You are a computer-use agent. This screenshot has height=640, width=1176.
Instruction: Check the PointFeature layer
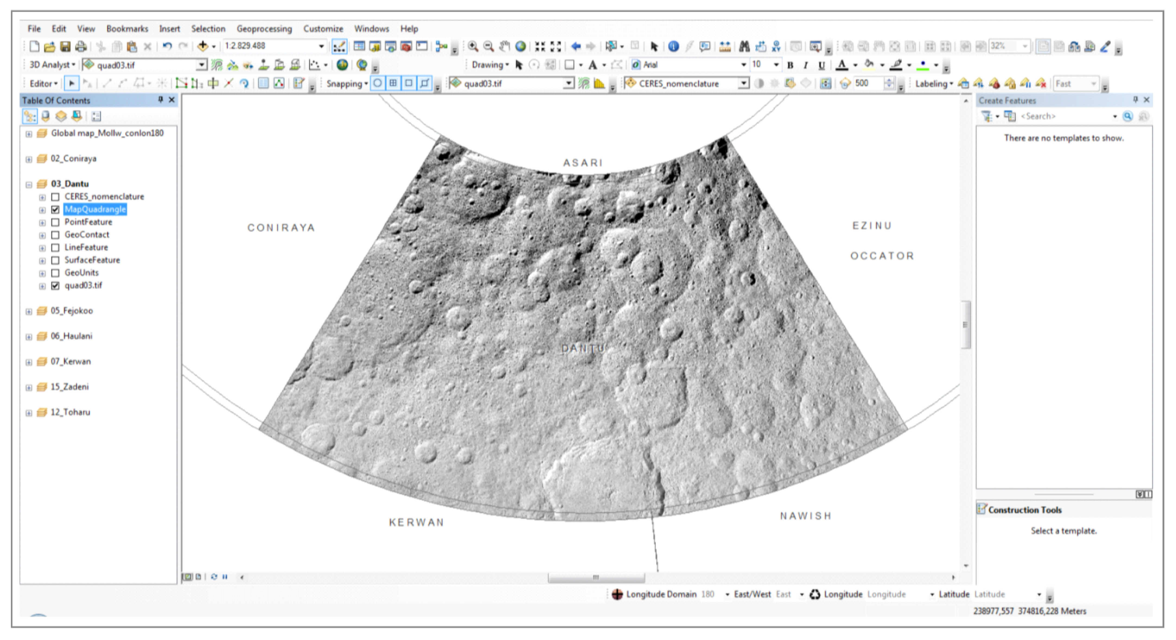tap(55, 223)
